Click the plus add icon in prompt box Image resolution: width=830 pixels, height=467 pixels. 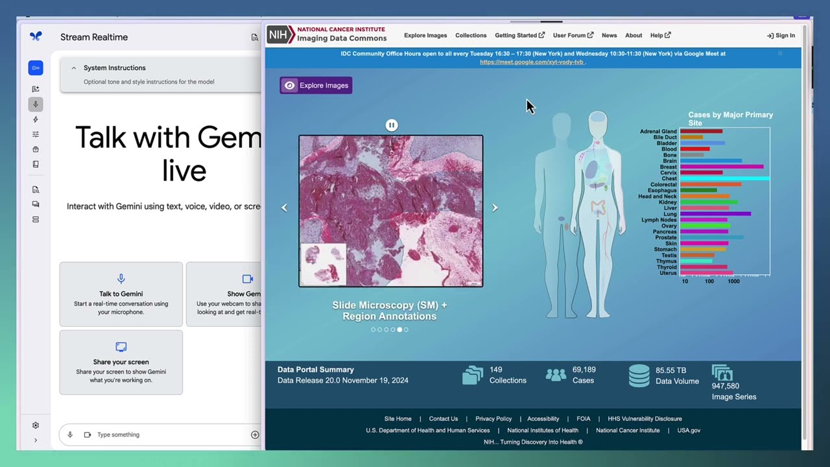pyautogui.click(x=255, y=435)
